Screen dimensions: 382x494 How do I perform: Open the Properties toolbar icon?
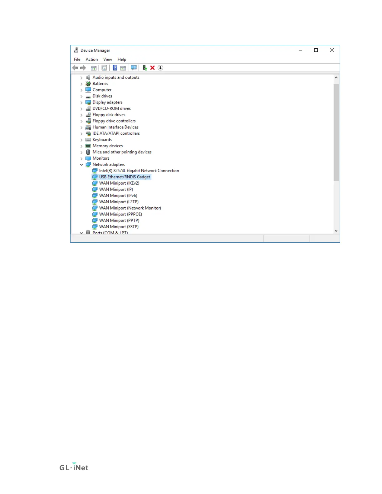[104, 68]
